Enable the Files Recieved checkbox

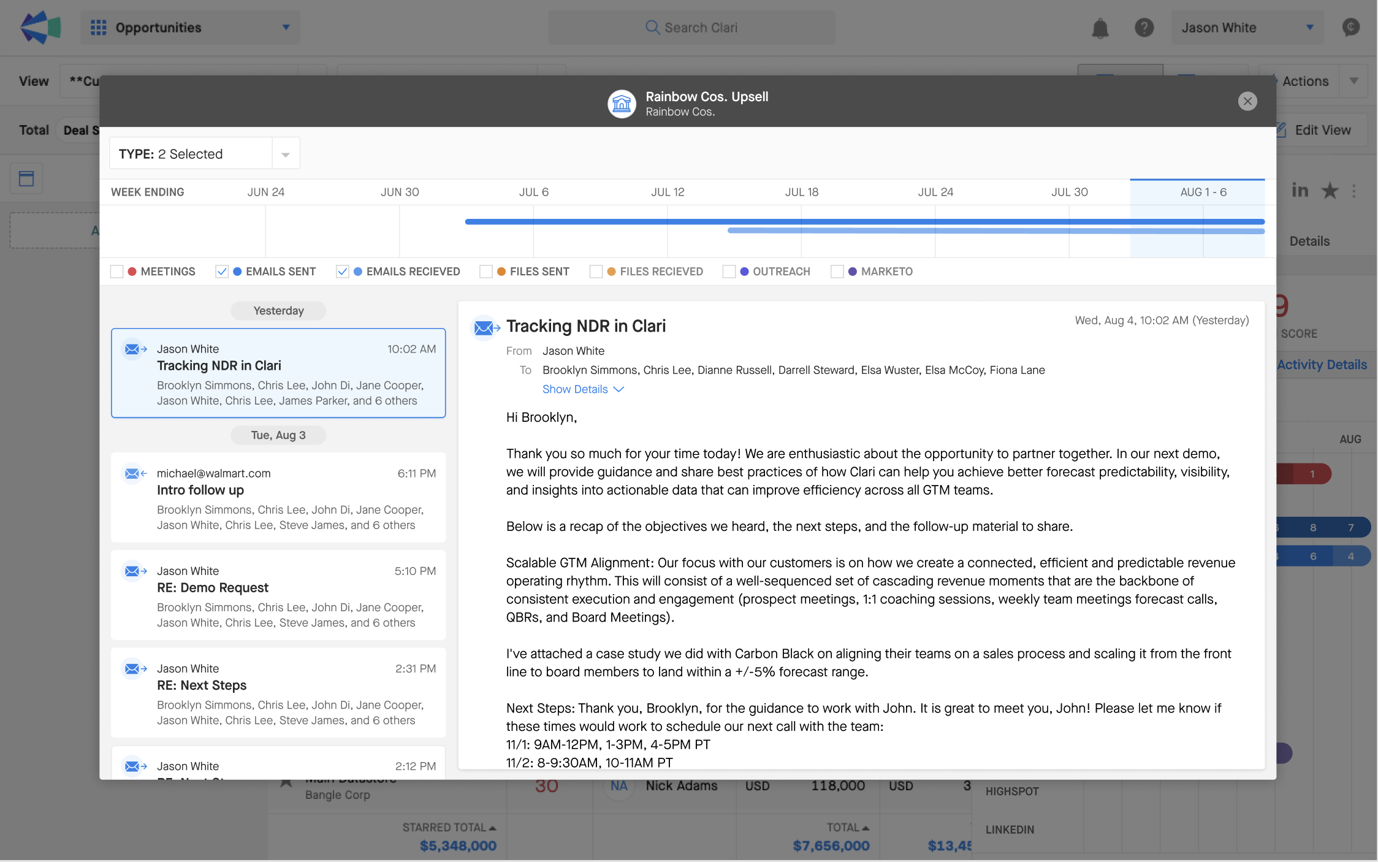tap(596, 272)
